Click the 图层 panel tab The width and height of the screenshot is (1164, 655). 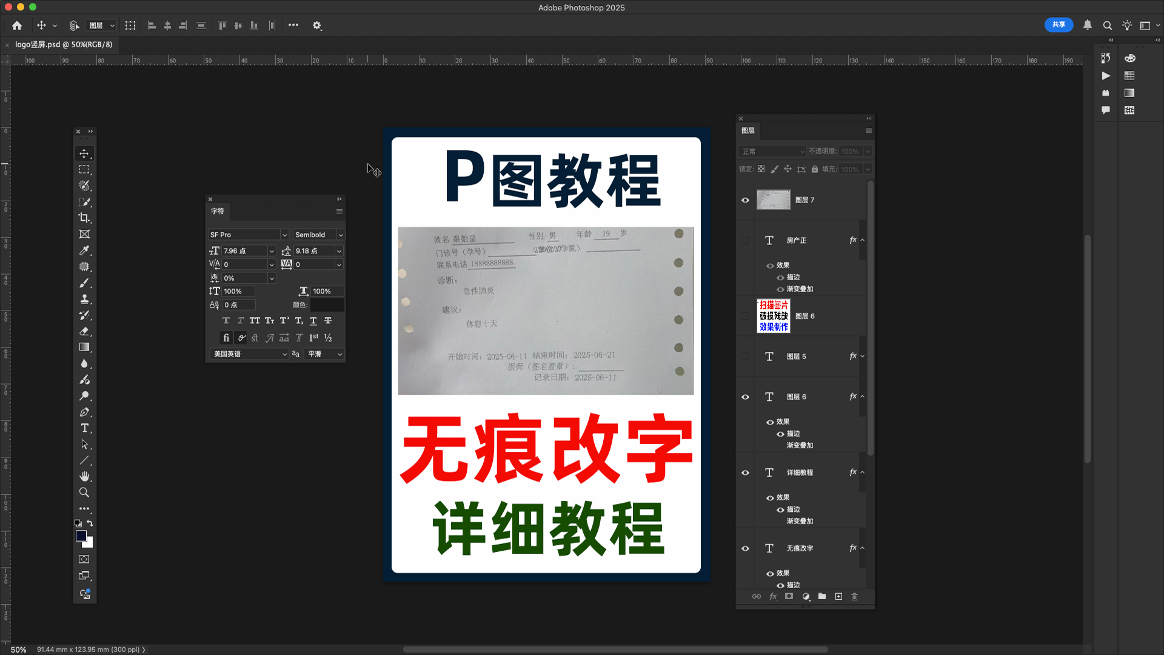[748, 130]
